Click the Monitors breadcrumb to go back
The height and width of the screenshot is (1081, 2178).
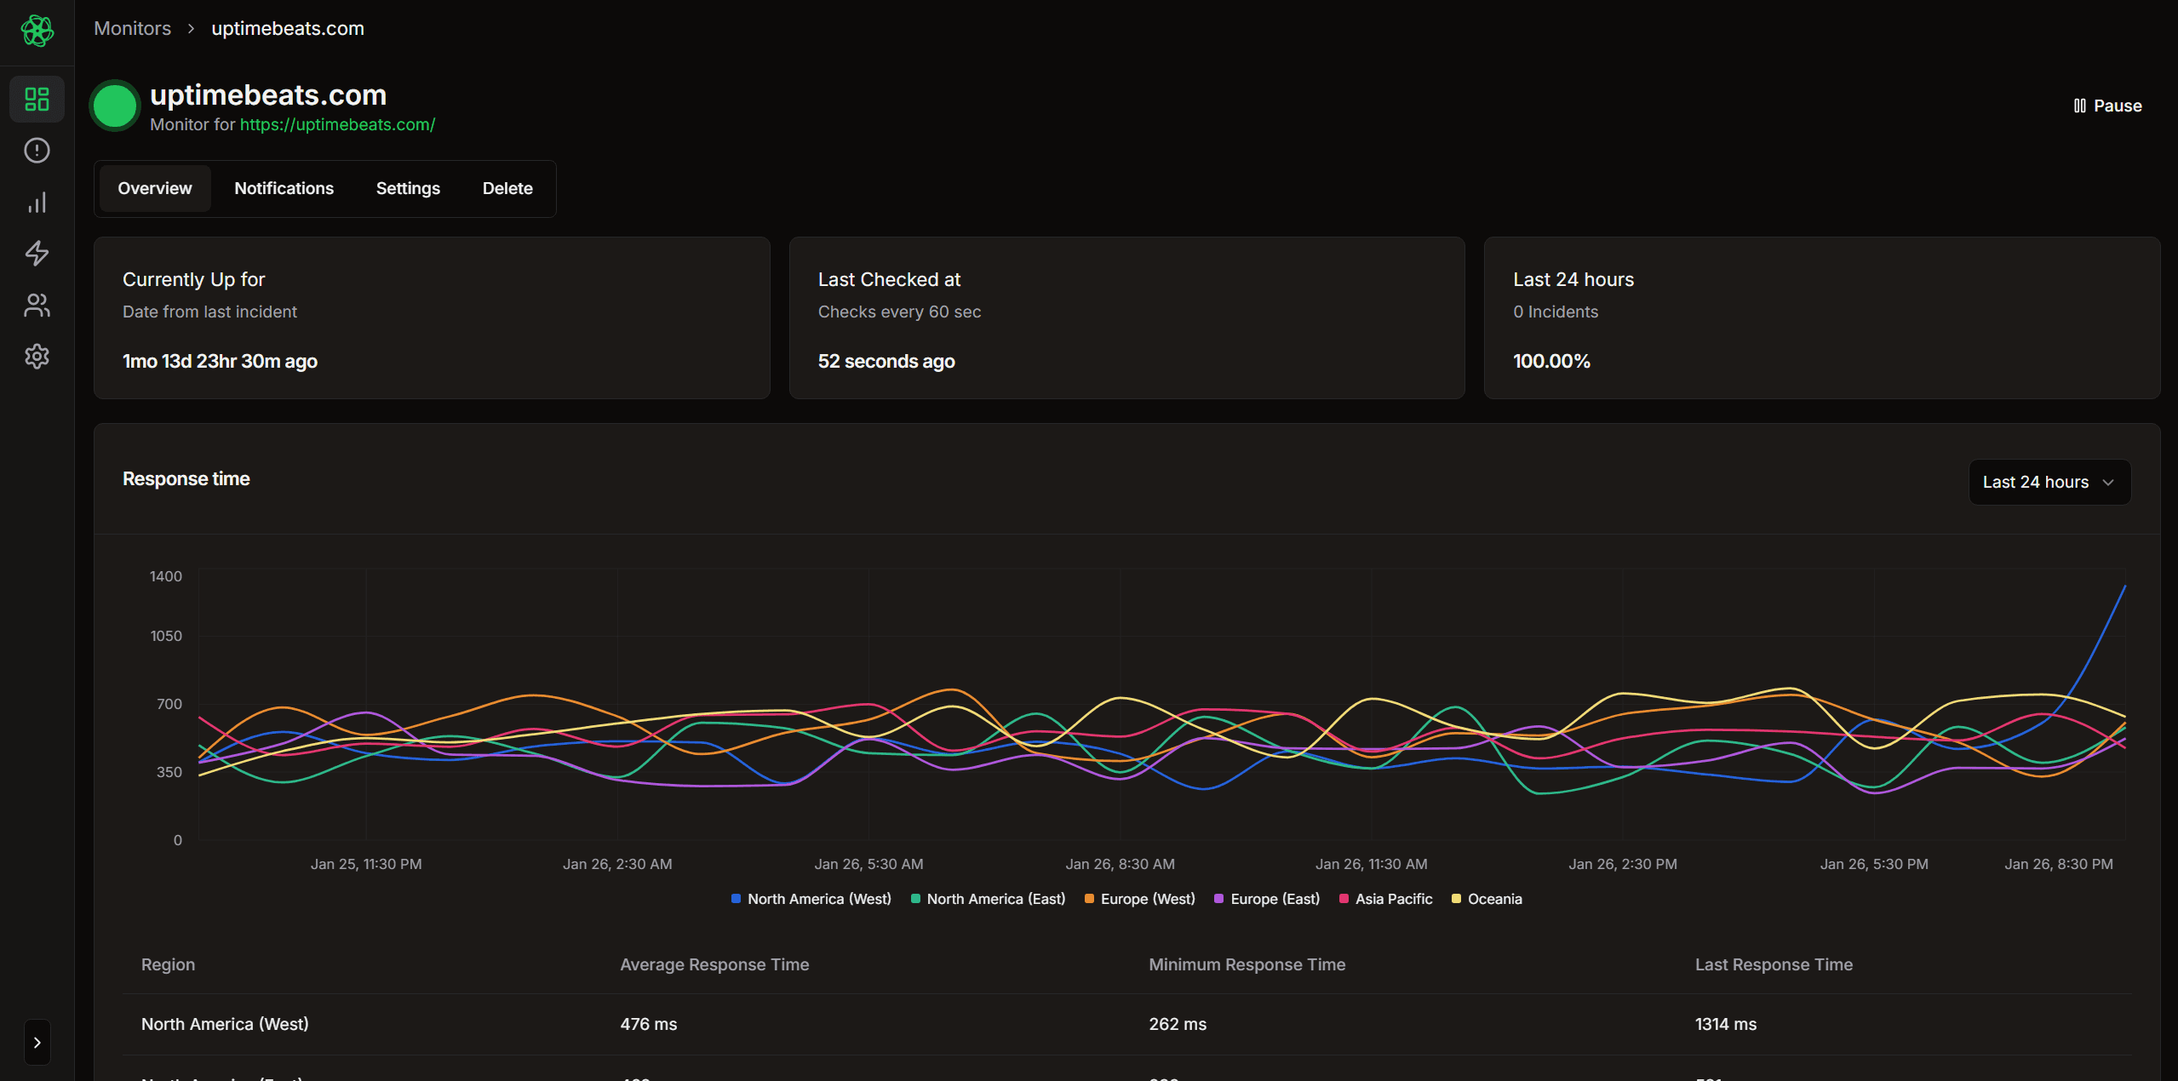click(x=133, y=28)
